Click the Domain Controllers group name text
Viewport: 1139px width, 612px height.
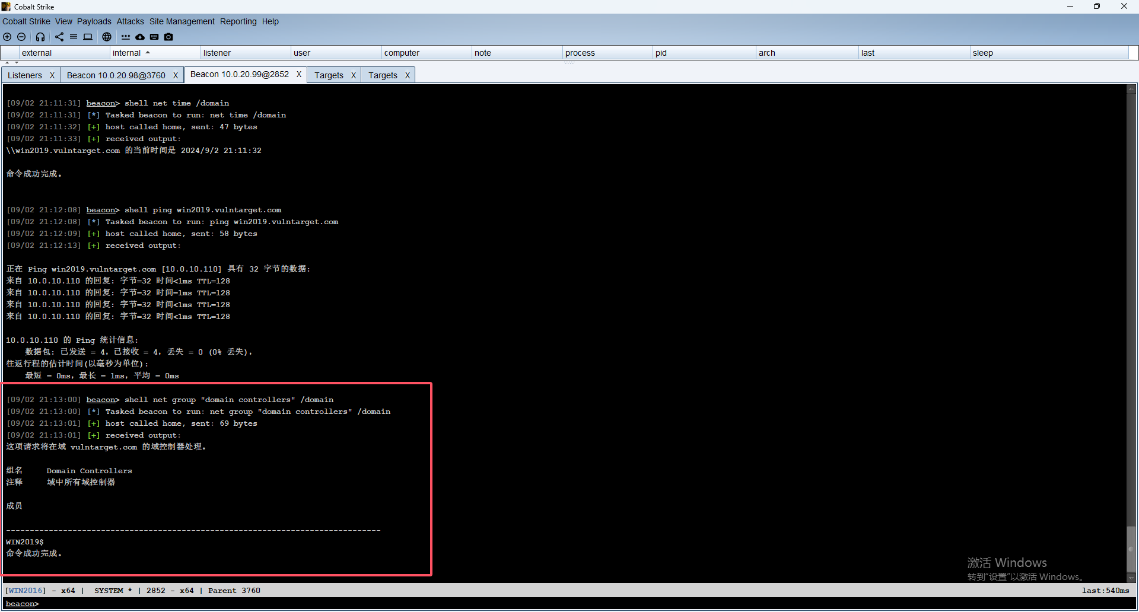pyautogui.click(x=89, y=471)
